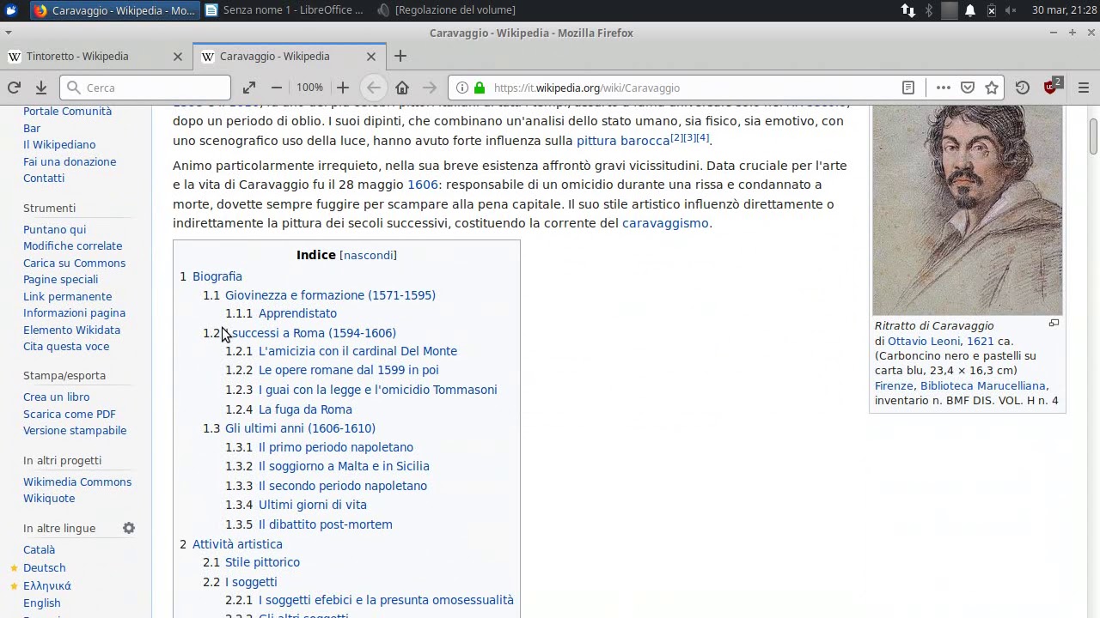Screen dimensions: 1100x618
Task: Jump to Biografia section
Action: click(217, 276)
